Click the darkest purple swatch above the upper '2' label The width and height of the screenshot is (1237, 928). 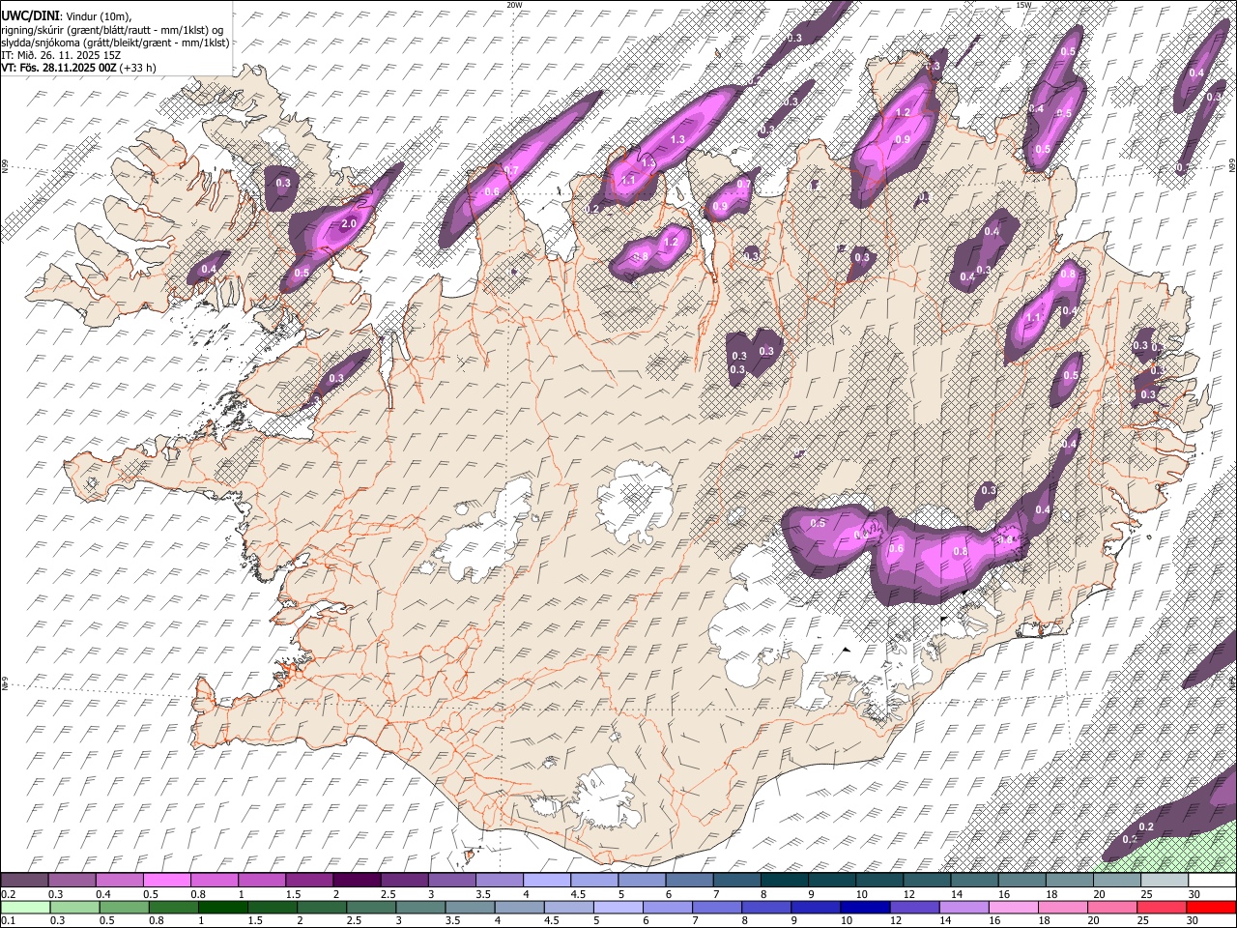pyautogui.click(x=357, y=881)
